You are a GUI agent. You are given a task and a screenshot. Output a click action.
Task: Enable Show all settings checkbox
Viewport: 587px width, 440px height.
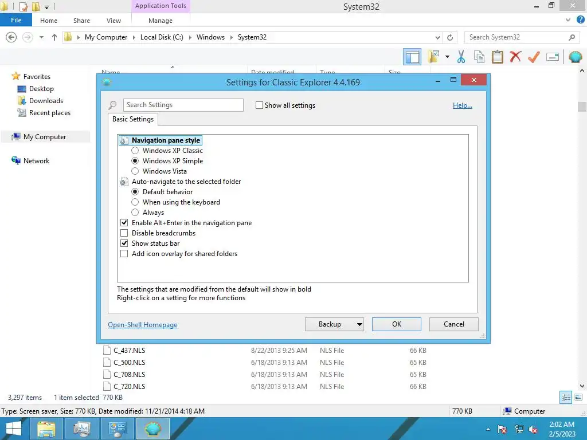click(x=259, y=105)
